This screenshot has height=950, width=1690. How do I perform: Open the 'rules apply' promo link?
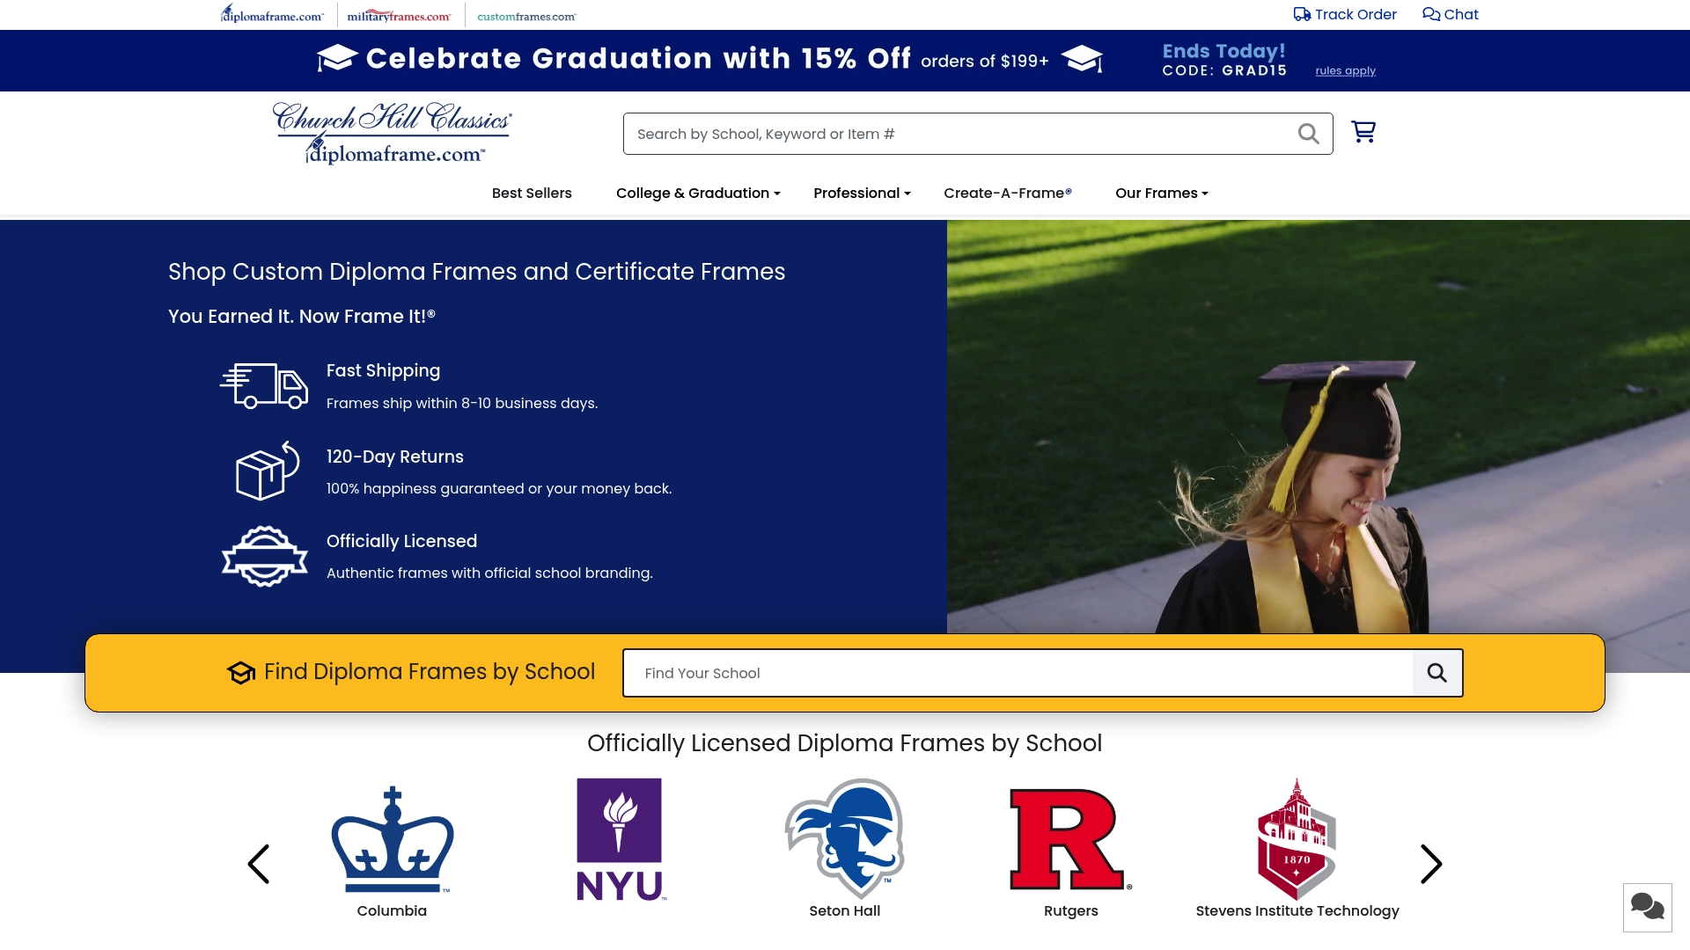click(x=1345, y=71)
